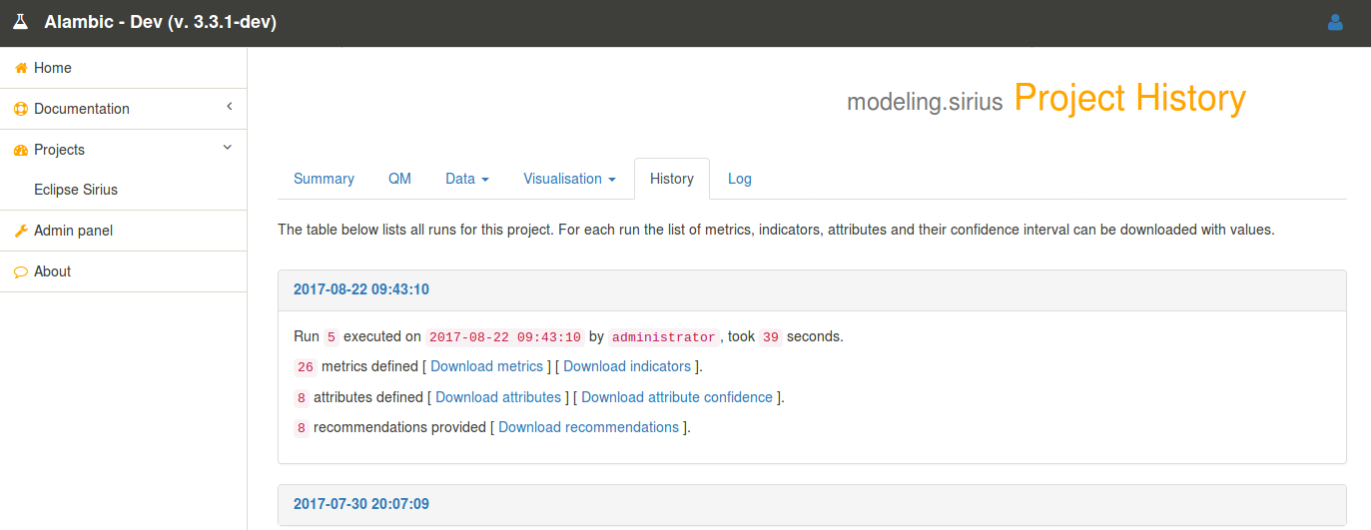Image resolution: width=1371 pixels, height=530 pixels.
Task: Click the Projects dashboard icon
Action: (21, 150)
